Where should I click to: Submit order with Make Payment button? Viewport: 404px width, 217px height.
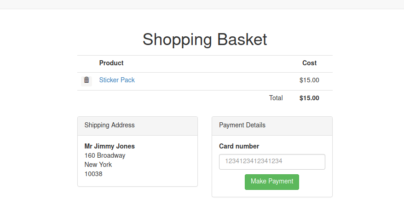[272, 182]
